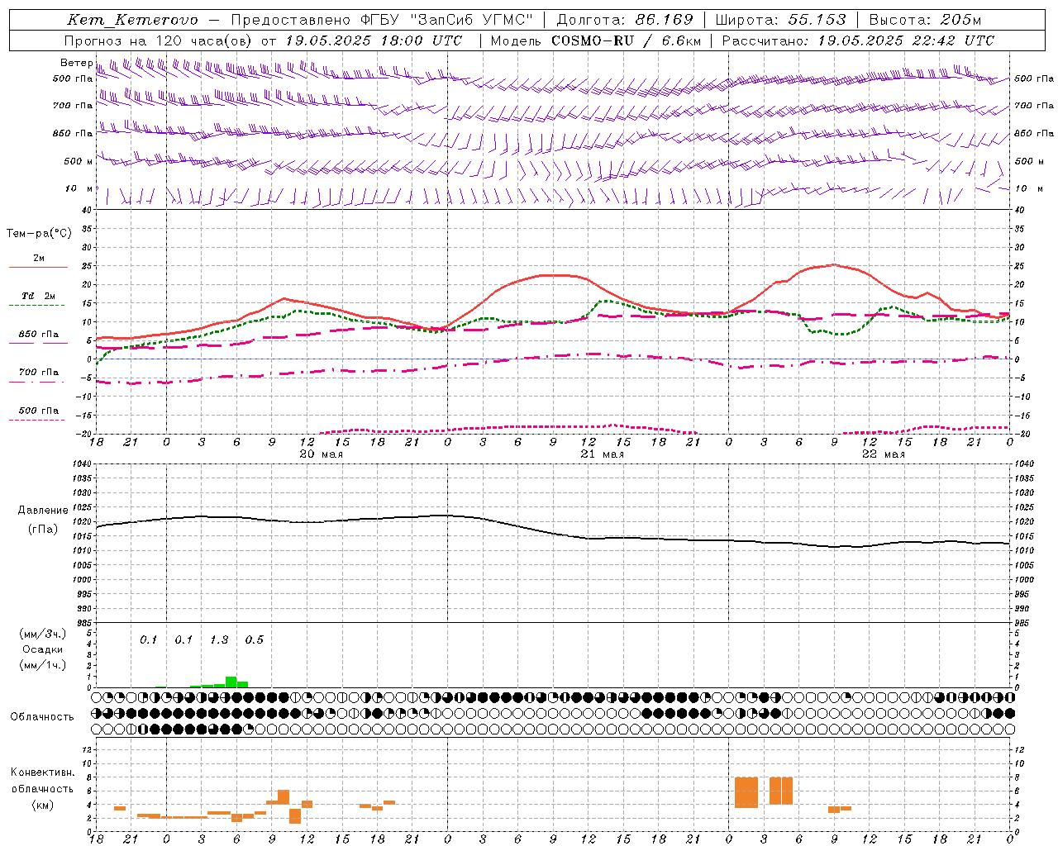Click the "Облачность" cloud cover label

(42, 717)
